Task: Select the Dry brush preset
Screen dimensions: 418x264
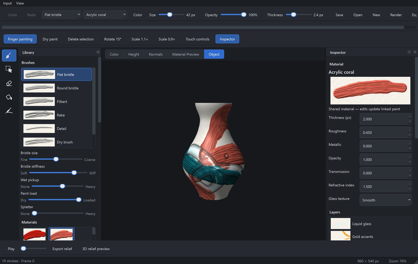Action: click(x=57, y=142)
